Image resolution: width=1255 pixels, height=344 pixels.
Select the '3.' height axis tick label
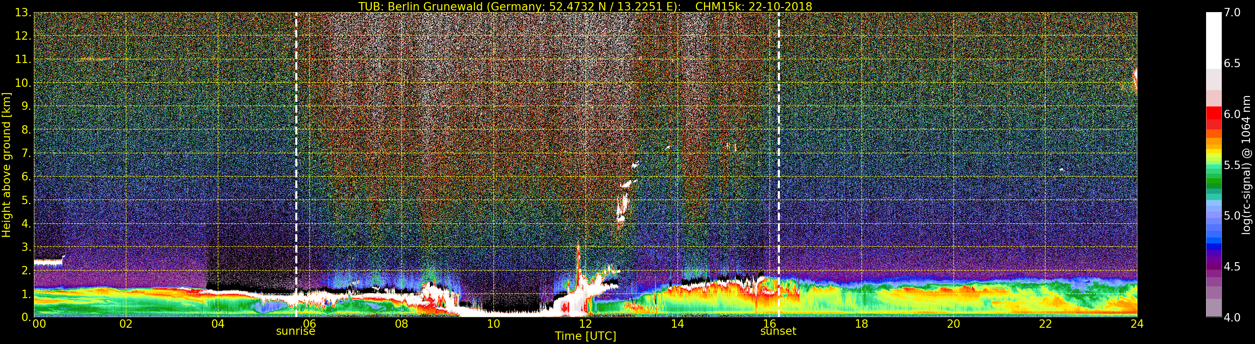click(26, 247)
